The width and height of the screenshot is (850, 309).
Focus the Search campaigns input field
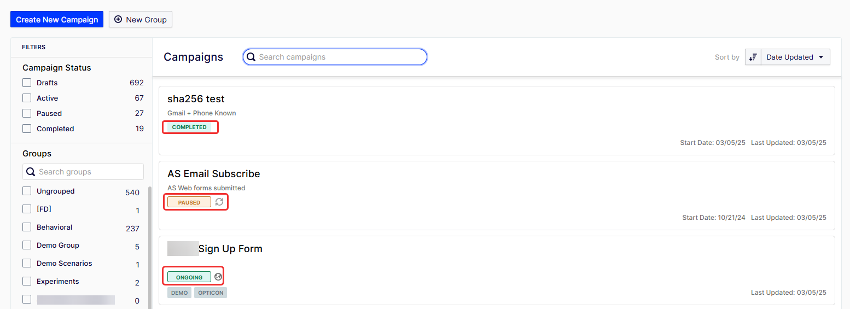[339, 57]
